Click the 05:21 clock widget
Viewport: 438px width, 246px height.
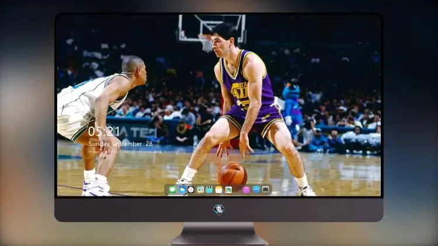[x=104, y=131]
